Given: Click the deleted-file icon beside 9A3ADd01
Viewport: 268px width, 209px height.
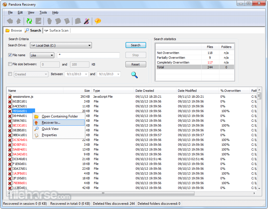Looking at the screenshot, I should pyautogui.click(x=10, y=154).
